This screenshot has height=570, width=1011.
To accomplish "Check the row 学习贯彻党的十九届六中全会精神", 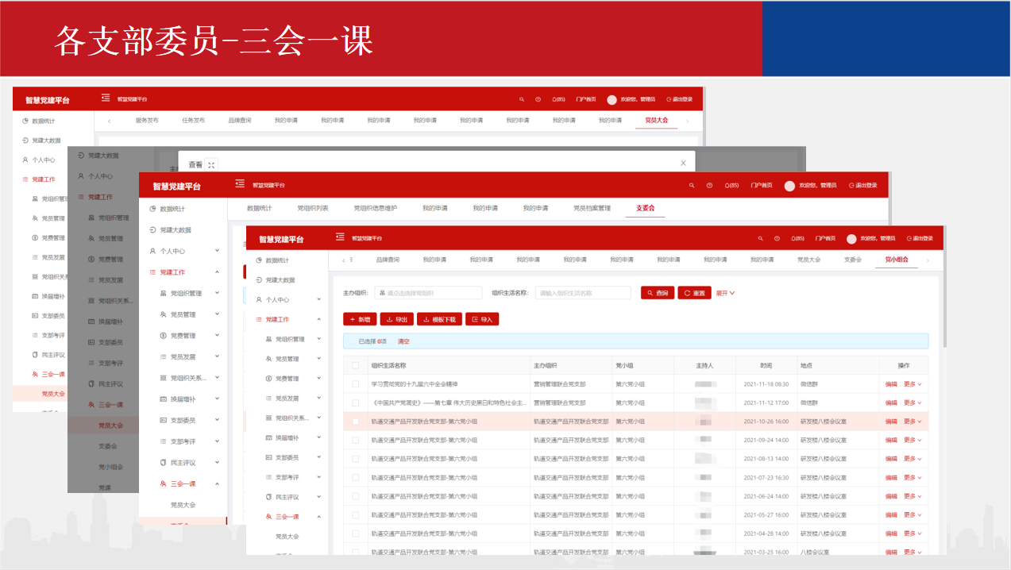I will (x=356, y=383).
